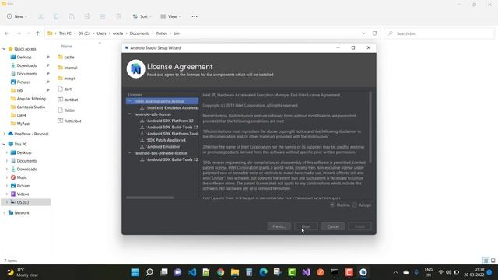Image resolution: width=498 pixels, height=280 pixels.
Task: Click the Rename icon in Explorer toolbar
Action: click(x=87, y=16)
